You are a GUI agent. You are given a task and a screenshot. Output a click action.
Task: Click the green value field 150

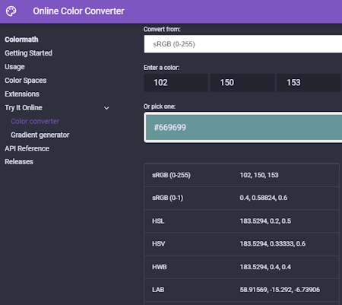(x=242, y=83)
